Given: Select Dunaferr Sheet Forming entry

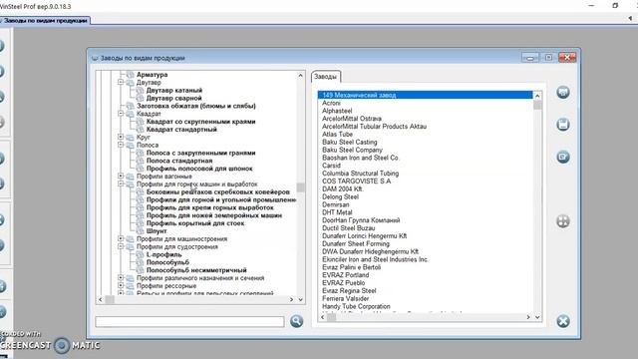Looking at the screenshot, I should 356,243.
